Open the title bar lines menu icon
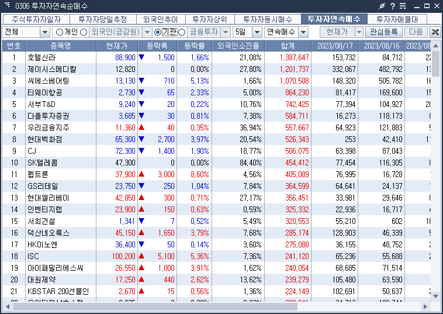 pos(403,6)
